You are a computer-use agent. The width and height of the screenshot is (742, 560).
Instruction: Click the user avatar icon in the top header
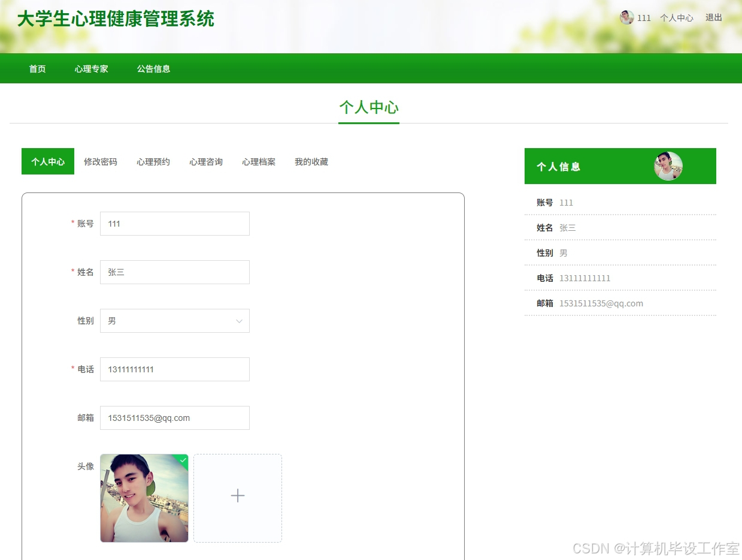pos(626,17)
